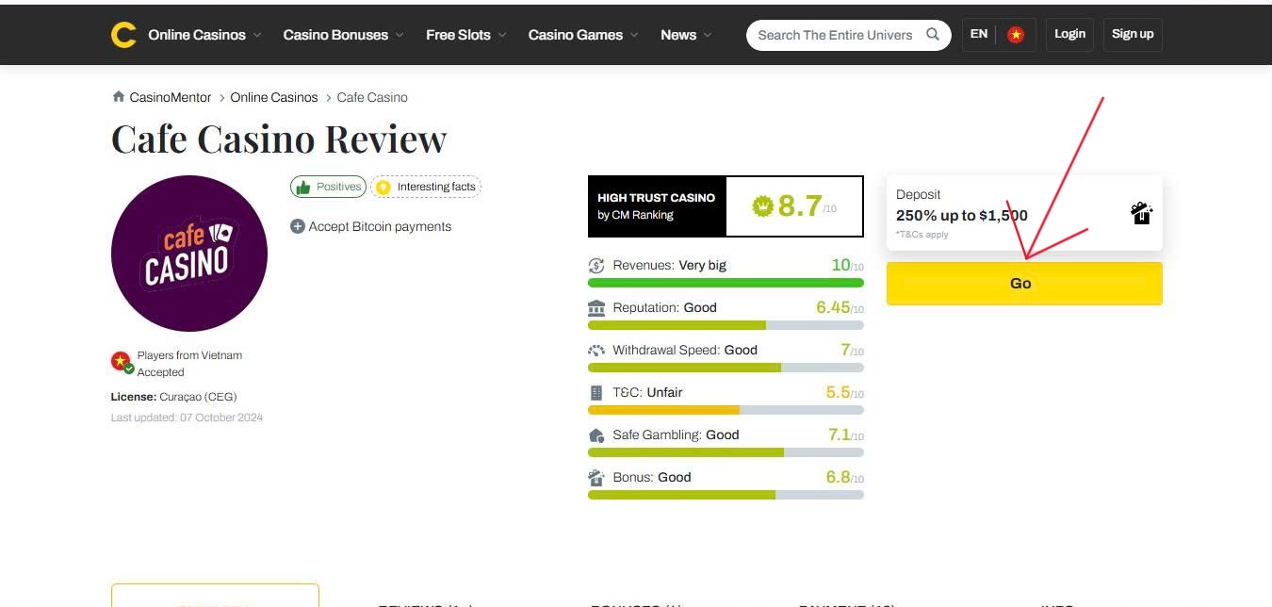The height and width of the screenshot is (607, 1272).
Task: Click the Revenues: Very big label
Action: point(670,265)
